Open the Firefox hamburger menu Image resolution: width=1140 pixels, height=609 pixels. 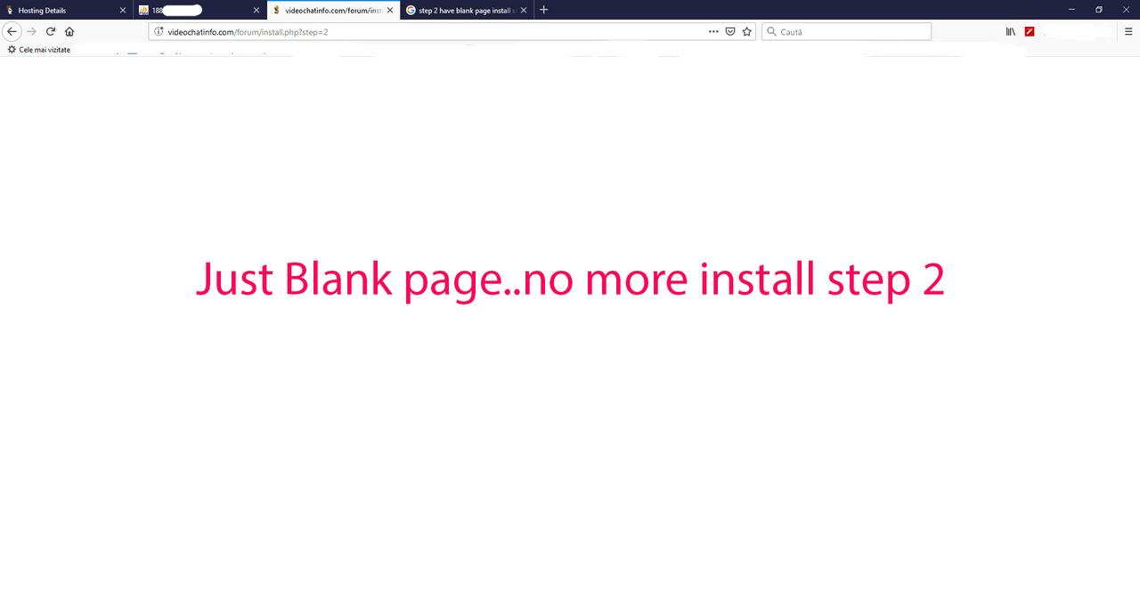(x=1128, y=31)
